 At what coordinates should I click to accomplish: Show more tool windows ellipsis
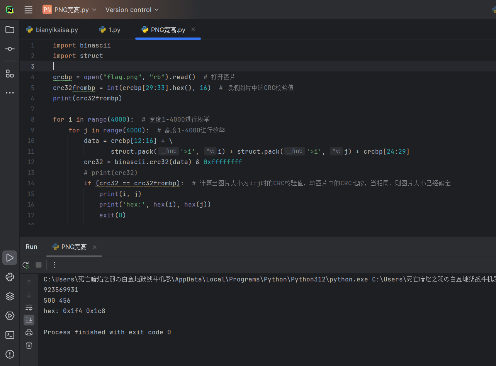(10, 93)
